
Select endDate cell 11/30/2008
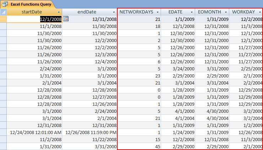point(90,26)
